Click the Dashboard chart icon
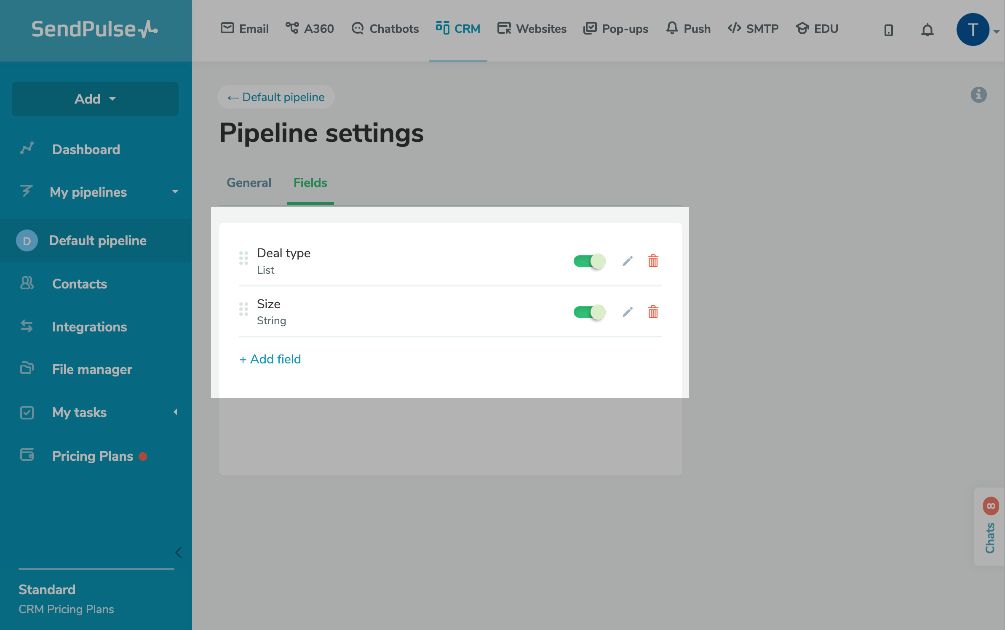This screenshot has height=630, width=1005. (x=27, y=149)
